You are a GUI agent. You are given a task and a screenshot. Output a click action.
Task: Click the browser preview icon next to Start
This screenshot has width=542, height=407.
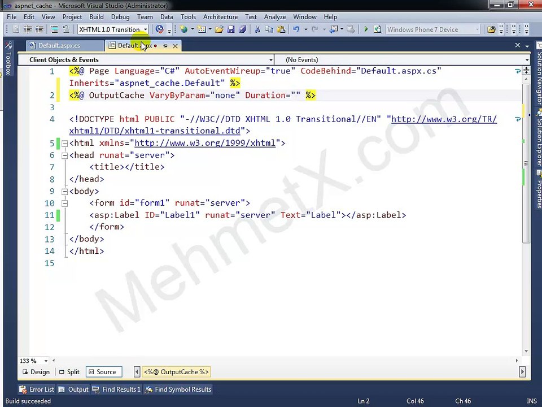[378, 29]
